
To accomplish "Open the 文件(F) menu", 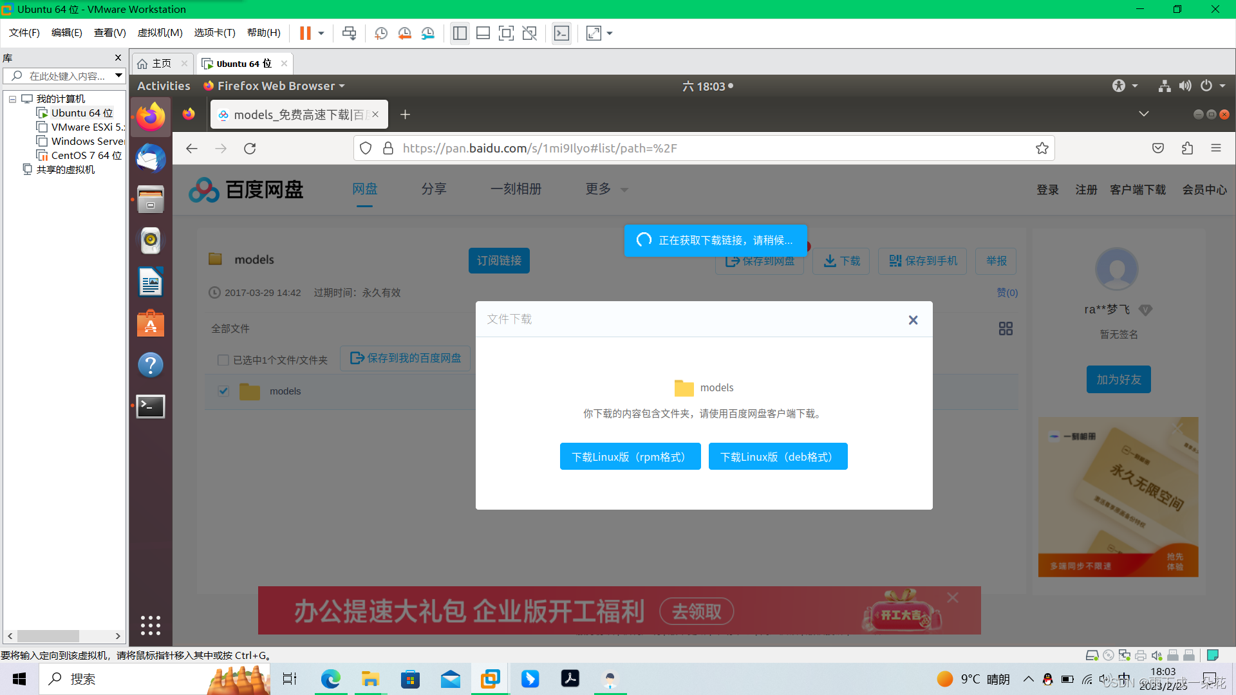I will point(24,33).
